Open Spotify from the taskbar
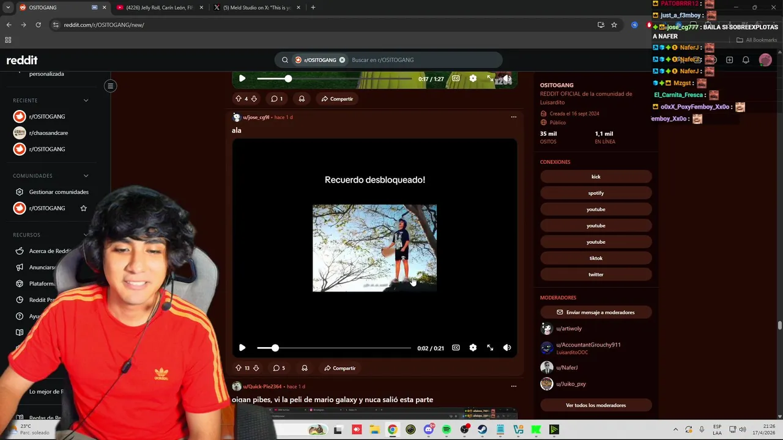This screenshot has width=783, height=440. pyautogui.click(x=447, y=430)
